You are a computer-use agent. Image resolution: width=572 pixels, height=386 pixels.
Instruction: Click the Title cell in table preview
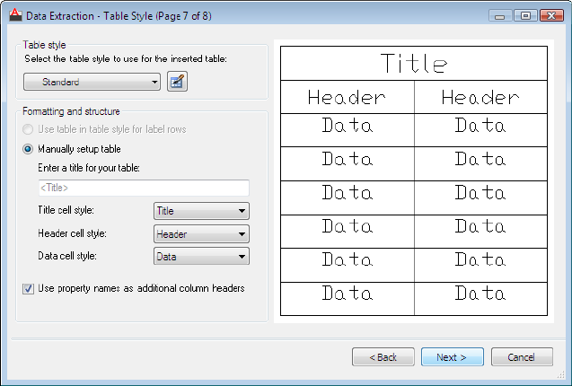[x=413, y=64]
